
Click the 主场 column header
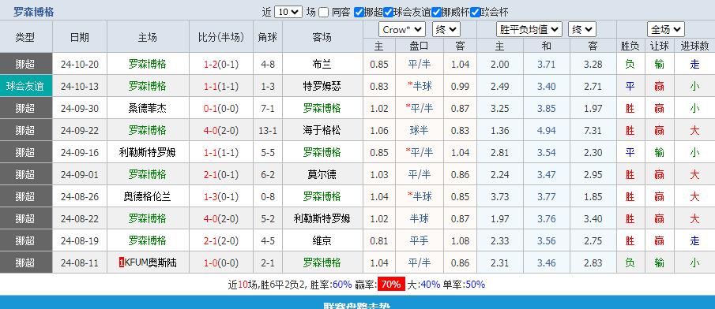tap(147, 37)
